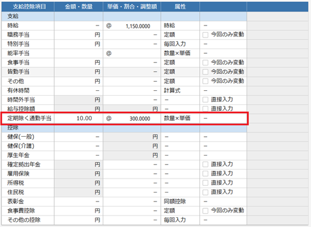Select the 健保(介護) row label
This screenshot has width=311, height=227.
pos(21,146)
